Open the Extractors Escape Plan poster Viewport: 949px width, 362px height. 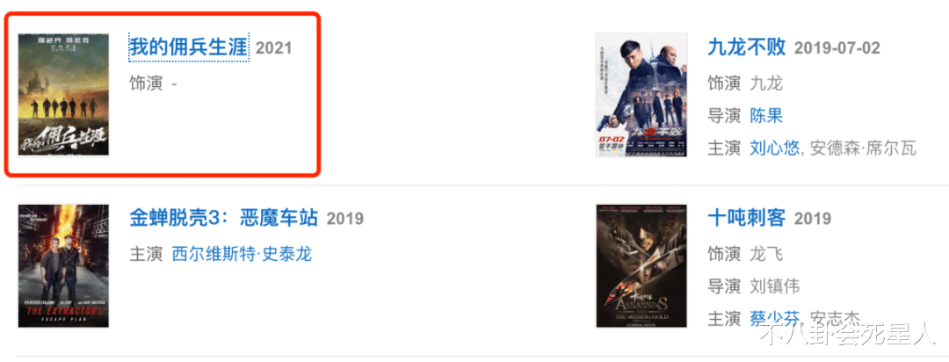click(x=63, y=265)
